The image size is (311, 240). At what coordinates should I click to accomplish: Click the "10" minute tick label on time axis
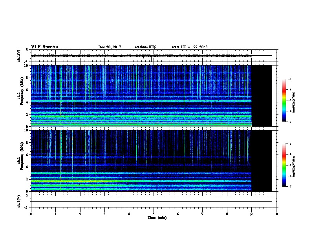point(276,214)
